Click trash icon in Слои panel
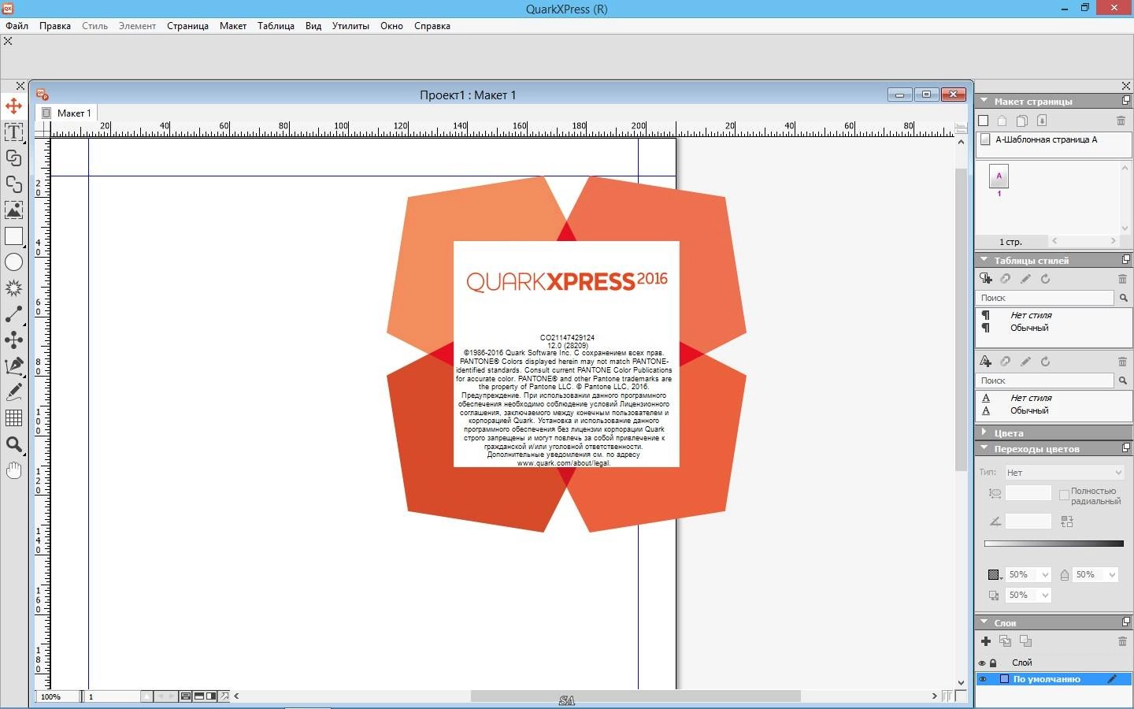Image resolution: width=1134 pixels, height=709 pixels. pyautogui.click(x=1122, y=641)
